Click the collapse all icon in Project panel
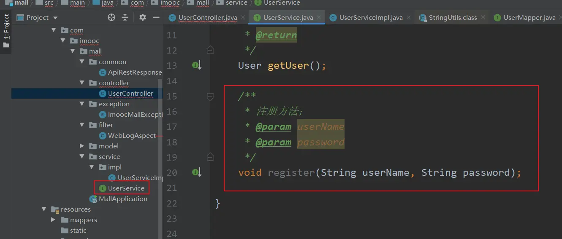 pyautogui.click(x=125, y=17)
